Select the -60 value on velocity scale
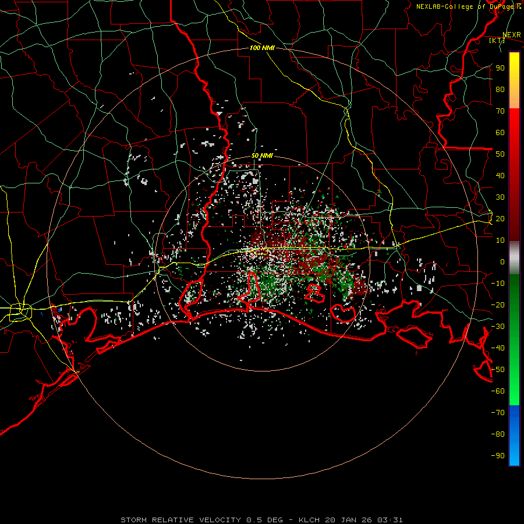 pyautogui.click(x=498, y=391)
